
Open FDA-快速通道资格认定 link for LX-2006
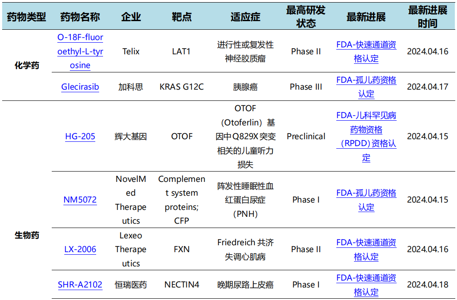tap(366, 249)
